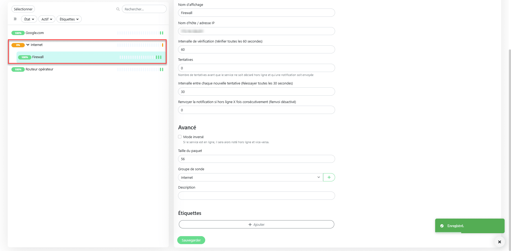
Task: Select the Google.com monitor entry
Action: 35,33
